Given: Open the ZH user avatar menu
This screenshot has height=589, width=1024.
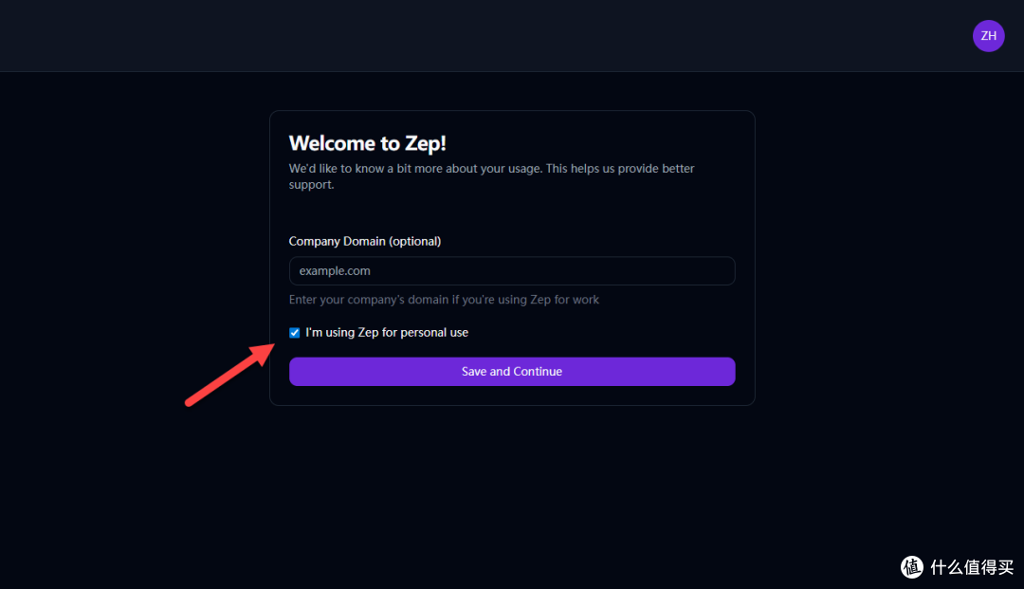Looking at the screenshot, I should coord(988,36).
